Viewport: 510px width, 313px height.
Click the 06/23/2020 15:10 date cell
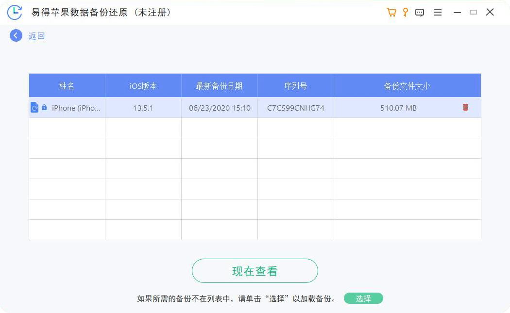point(220,108)
